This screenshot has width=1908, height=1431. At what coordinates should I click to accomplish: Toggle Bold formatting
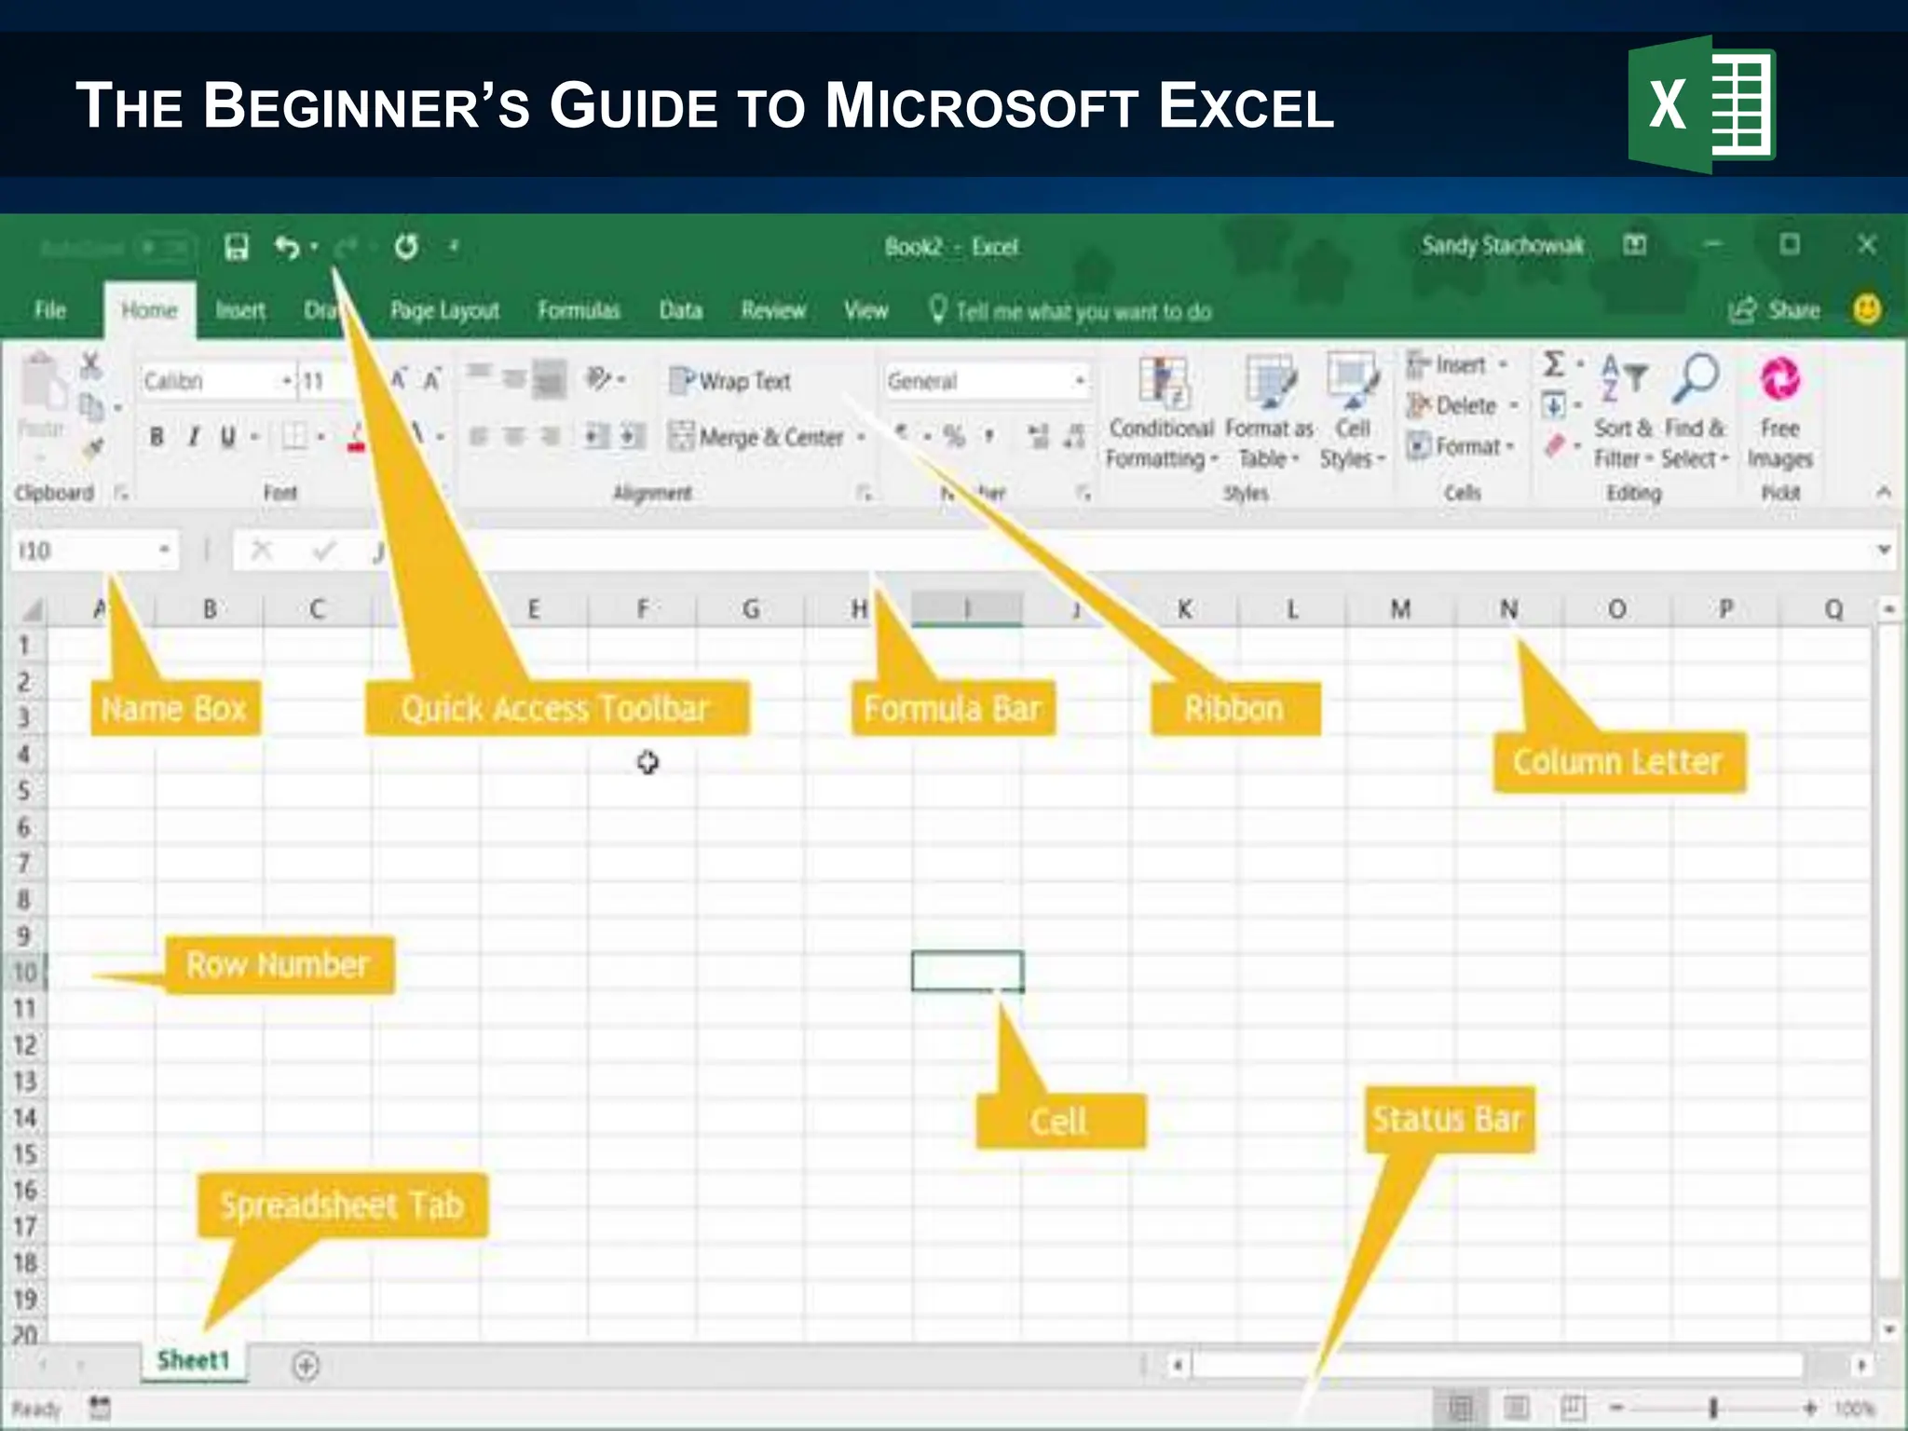pyautogui.click(x=157, y=436)
